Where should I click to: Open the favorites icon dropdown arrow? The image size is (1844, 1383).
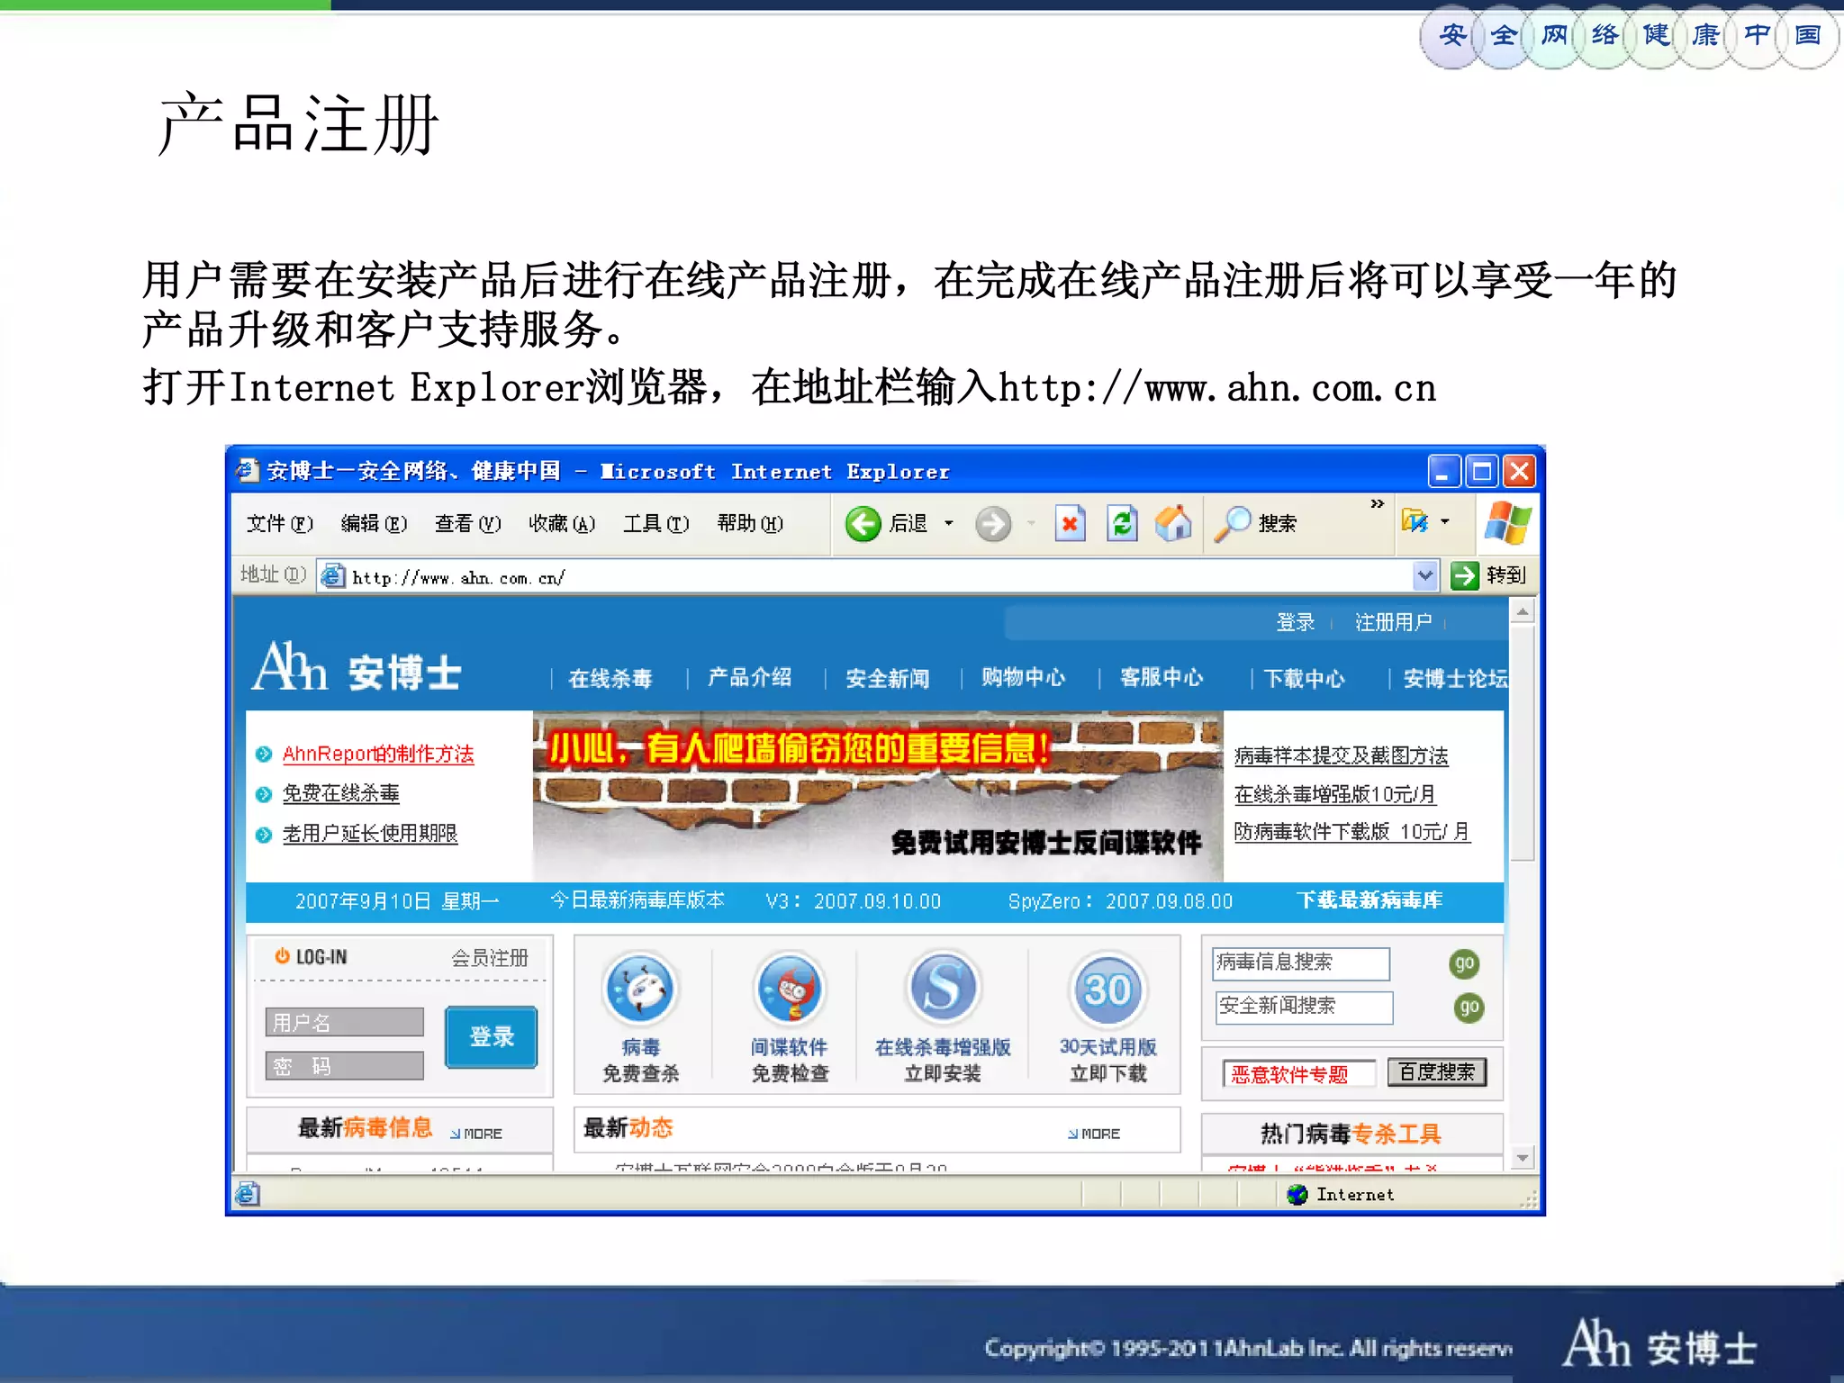(x=1445, y=521)
